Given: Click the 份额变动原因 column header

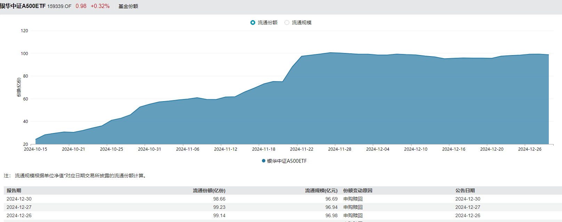Looking at the screenshot, I should (358, 190).
